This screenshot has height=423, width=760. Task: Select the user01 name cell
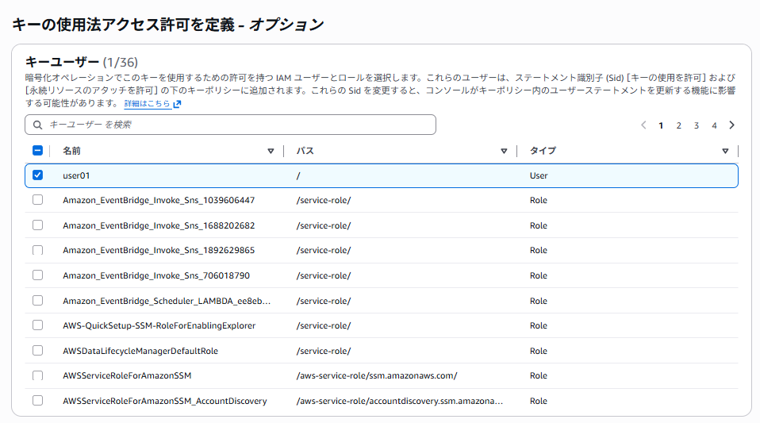pyautogui.click(x=76, y=175)
